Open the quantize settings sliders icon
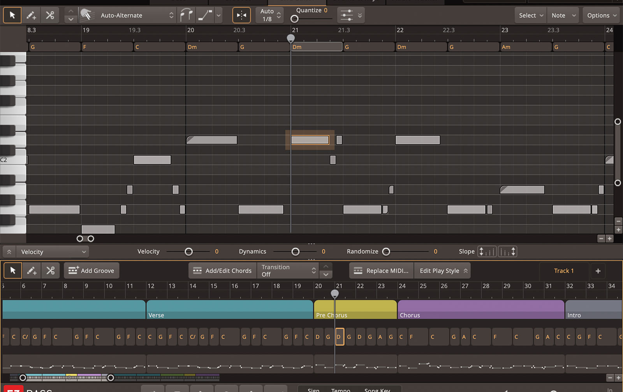Viewport: 623px width, 392px height. click(x=347, y=15)
